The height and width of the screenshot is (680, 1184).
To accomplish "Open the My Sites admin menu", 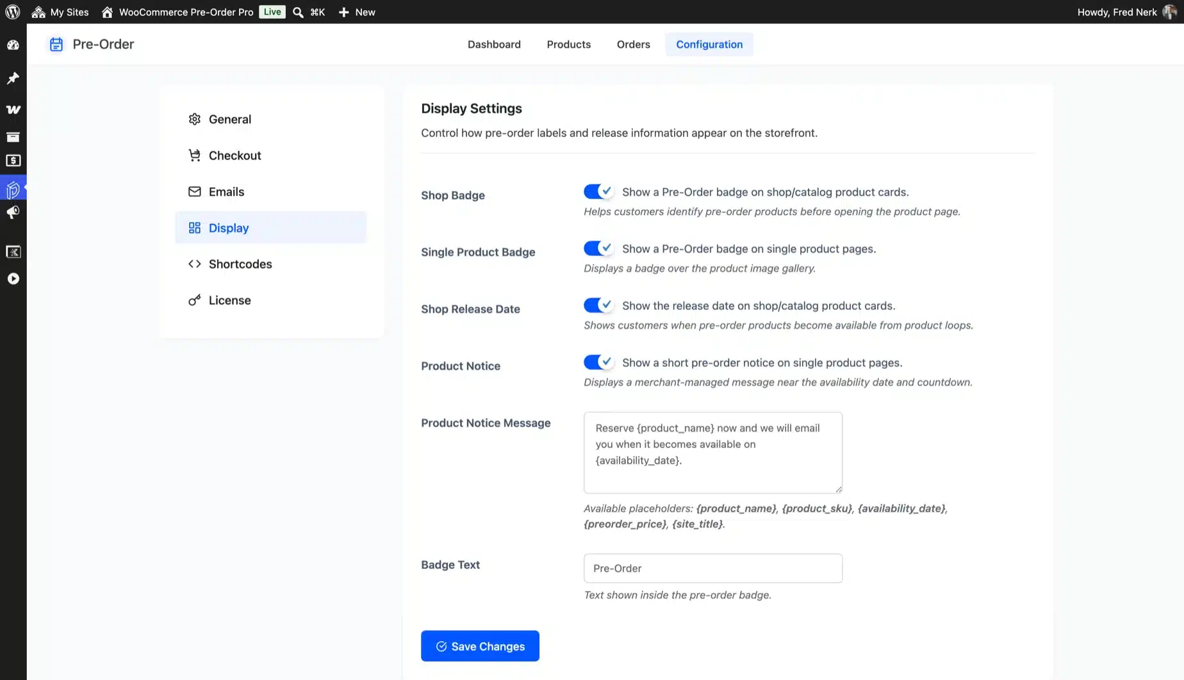I will [x=60, y=12].
